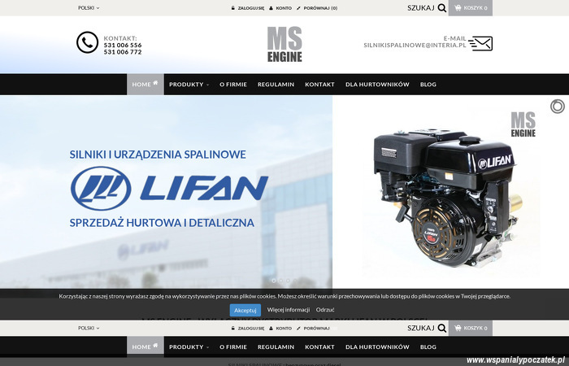Open O Firmie page from main navigation
569x366 pixels.
tap(233, 85)
